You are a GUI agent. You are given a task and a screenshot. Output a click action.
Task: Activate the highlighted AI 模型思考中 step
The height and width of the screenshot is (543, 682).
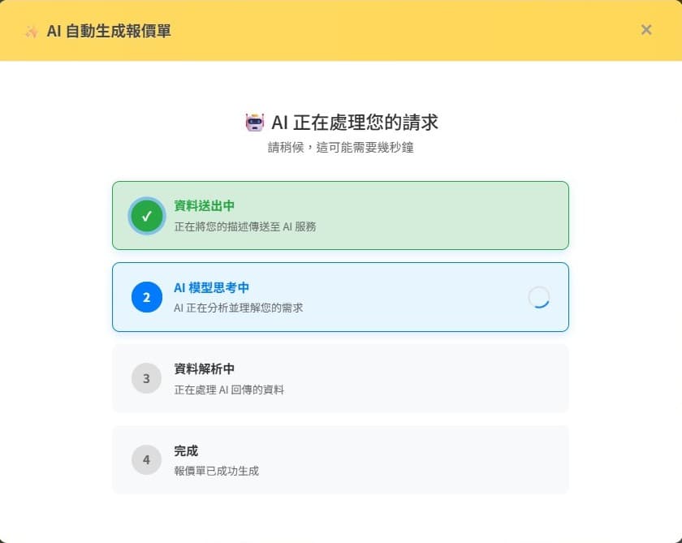coord(341,297)
